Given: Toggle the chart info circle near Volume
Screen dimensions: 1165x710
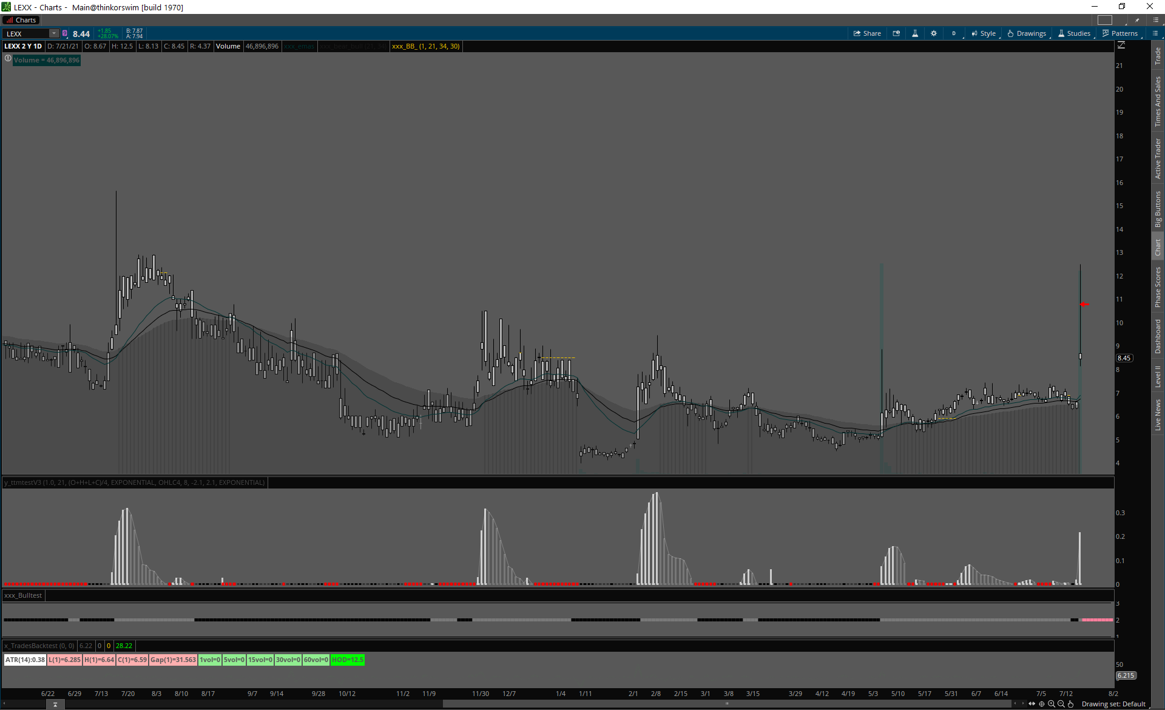Looking at the screenshot, I should coord(8,59).
